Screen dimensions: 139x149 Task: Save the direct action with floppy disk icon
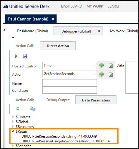[25, 56]
